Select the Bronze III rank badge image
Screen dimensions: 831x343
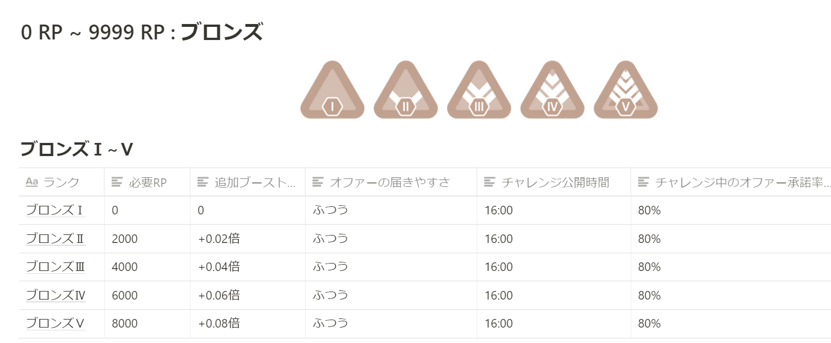point(478,91)
